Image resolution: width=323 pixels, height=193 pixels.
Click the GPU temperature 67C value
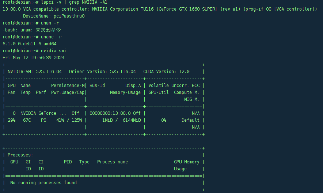(x=27, y=120)
